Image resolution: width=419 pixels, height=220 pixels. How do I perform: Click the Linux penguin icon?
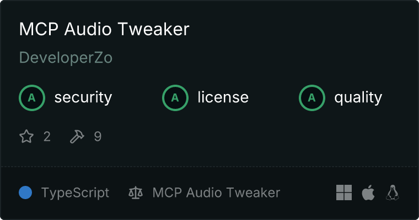[393, 193]
